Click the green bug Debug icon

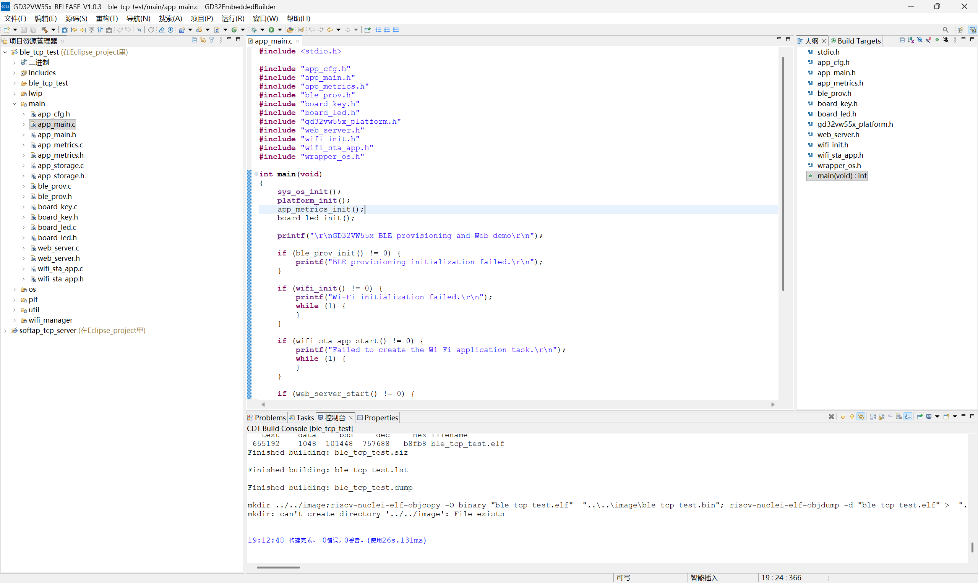pos(254,30)
